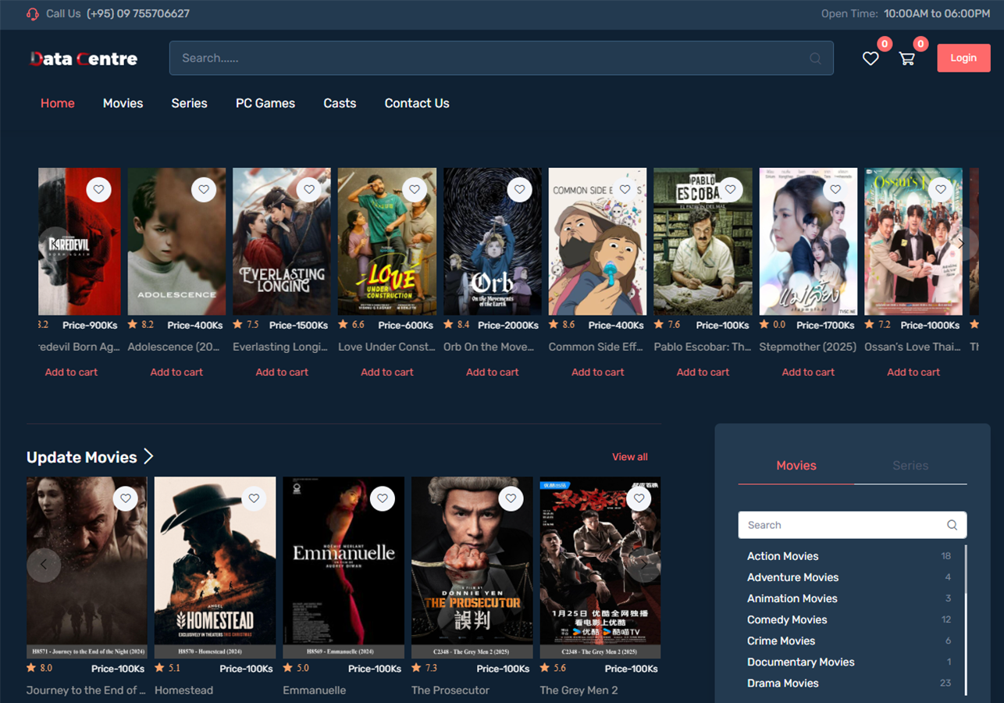Favorite Common Side Effects poster heart
This screenshot has height=703, width=1004.
[625, 189]
